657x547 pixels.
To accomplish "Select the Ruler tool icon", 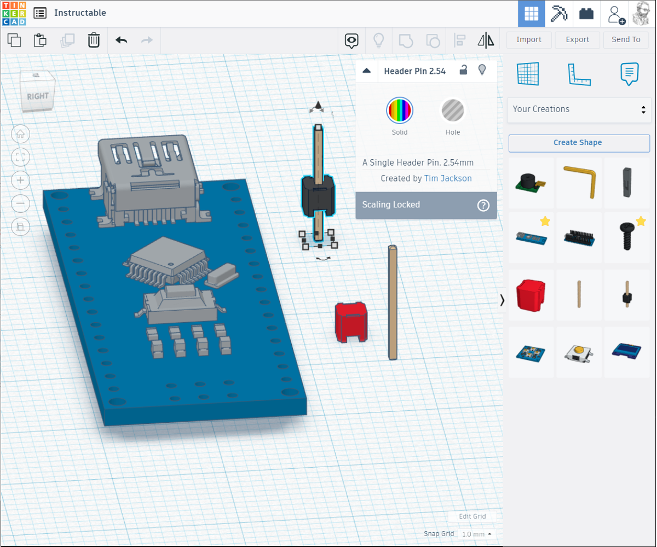I will [x=579, y=74].
